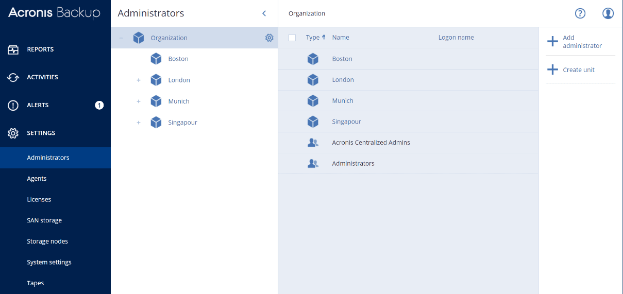Select Singapour label in the tree
Screen dimensions: 623x294
182,122
